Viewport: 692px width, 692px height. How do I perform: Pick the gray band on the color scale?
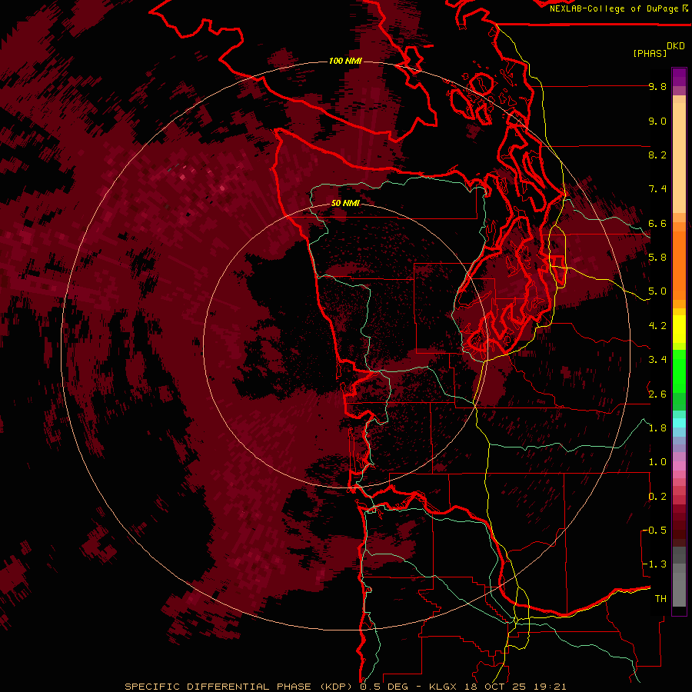(x=679, y=577)
